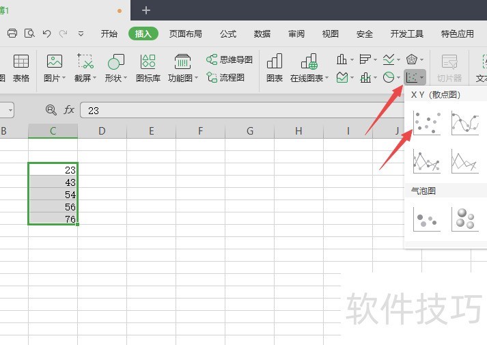Open the 截屏 screenshot tool
487x345 pixels.
pyautogui.click(x=85, y=68)
